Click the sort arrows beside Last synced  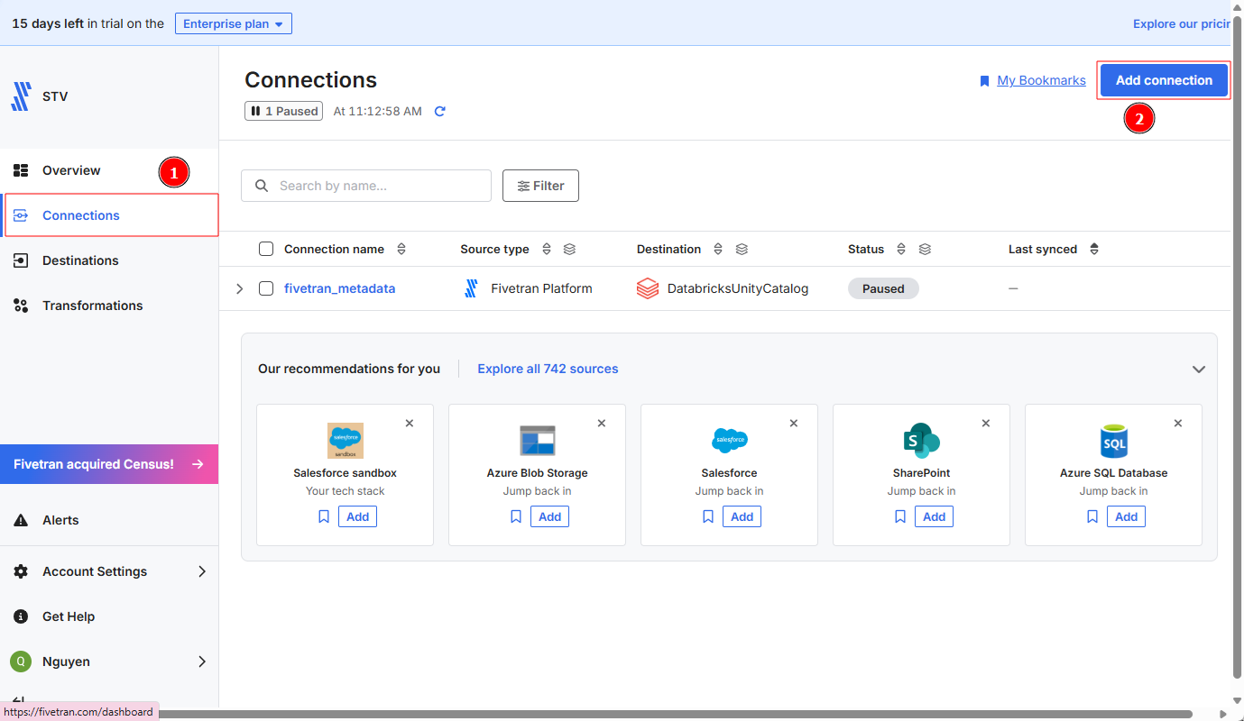tap(1094, 250)
